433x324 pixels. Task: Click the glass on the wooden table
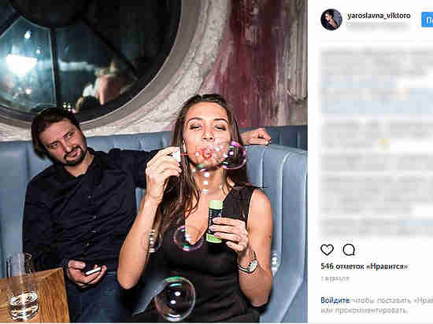[22, 287]
